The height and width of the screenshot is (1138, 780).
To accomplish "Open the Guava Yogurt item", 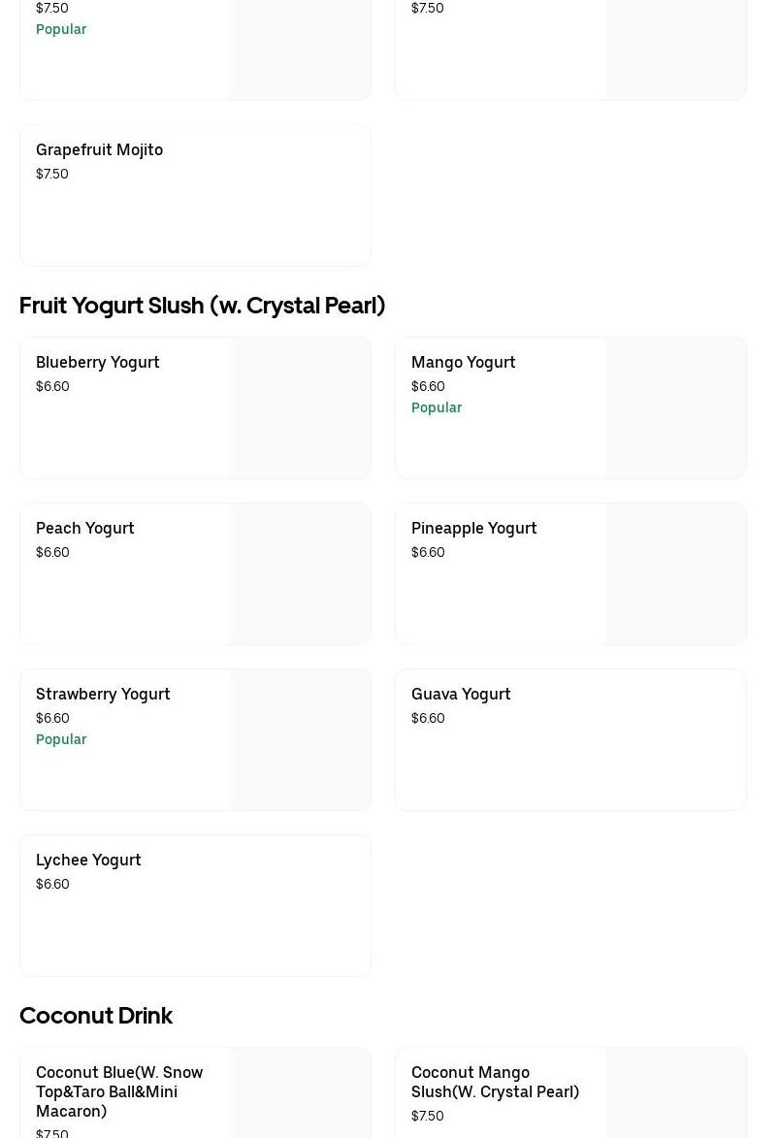I will (461, 694).
